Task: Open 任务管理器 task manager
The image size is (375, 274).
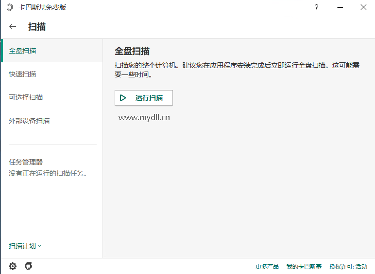Action: click(x=26, y=162)
